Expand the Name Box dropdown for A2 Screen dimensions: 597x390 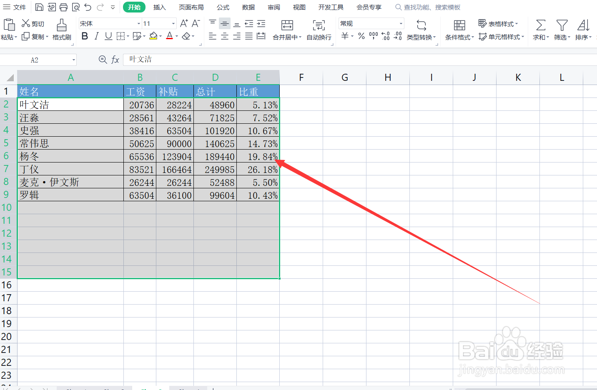tap(74, 60)
